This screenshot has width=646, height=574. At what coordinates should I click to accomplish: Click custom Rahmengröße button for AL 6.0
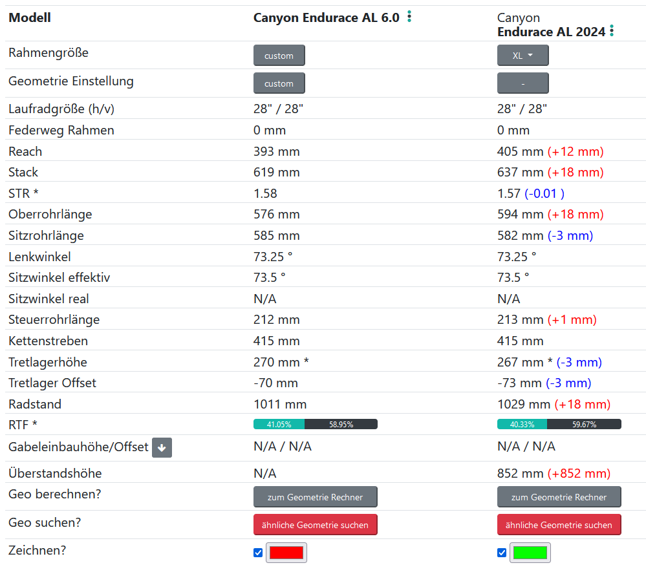[x=279, y=56]
